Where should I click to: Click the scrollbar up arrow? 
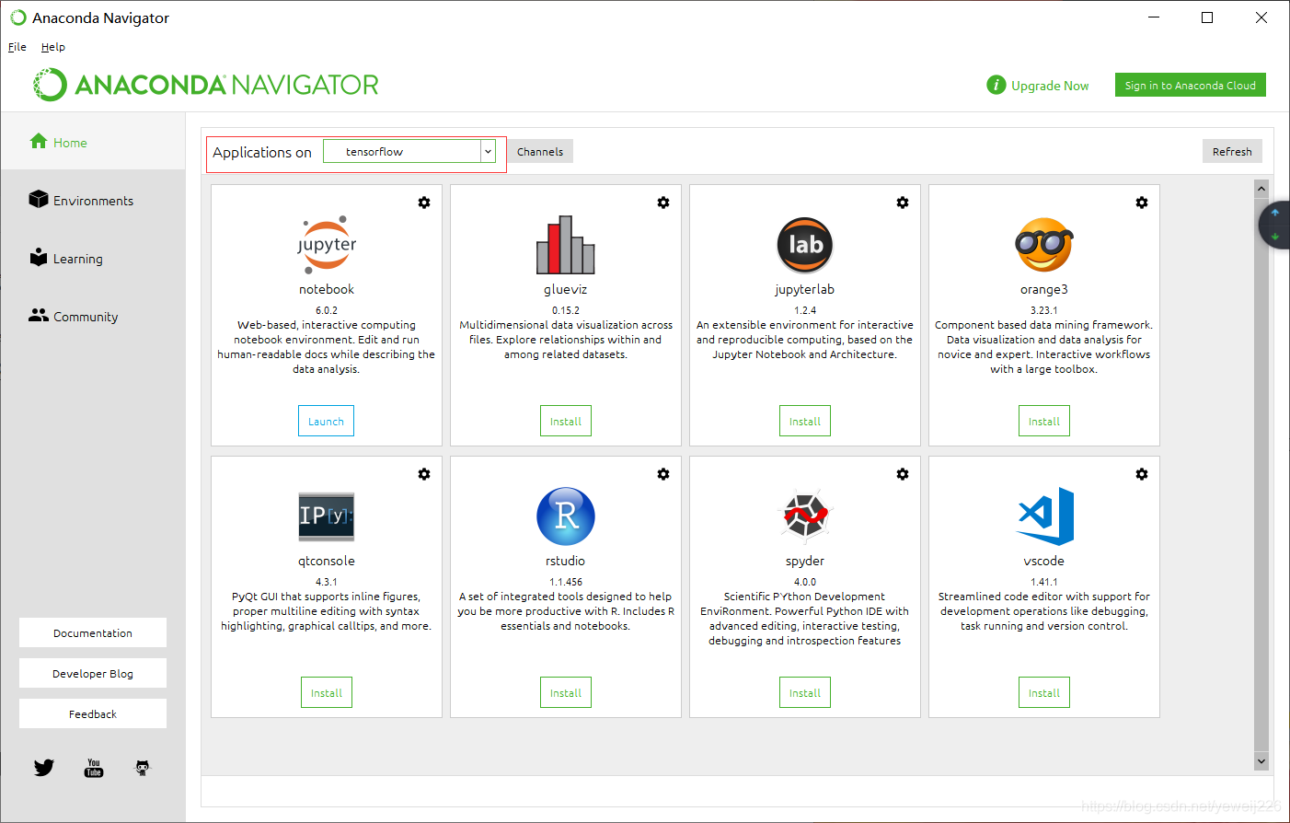pyautogui.click(x=1261, y=189)
